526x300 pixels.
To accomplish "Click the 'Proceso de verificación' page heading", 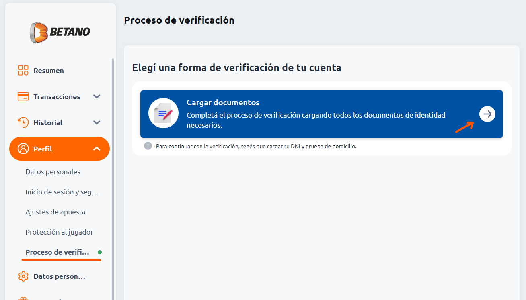I will coord(179,20).
